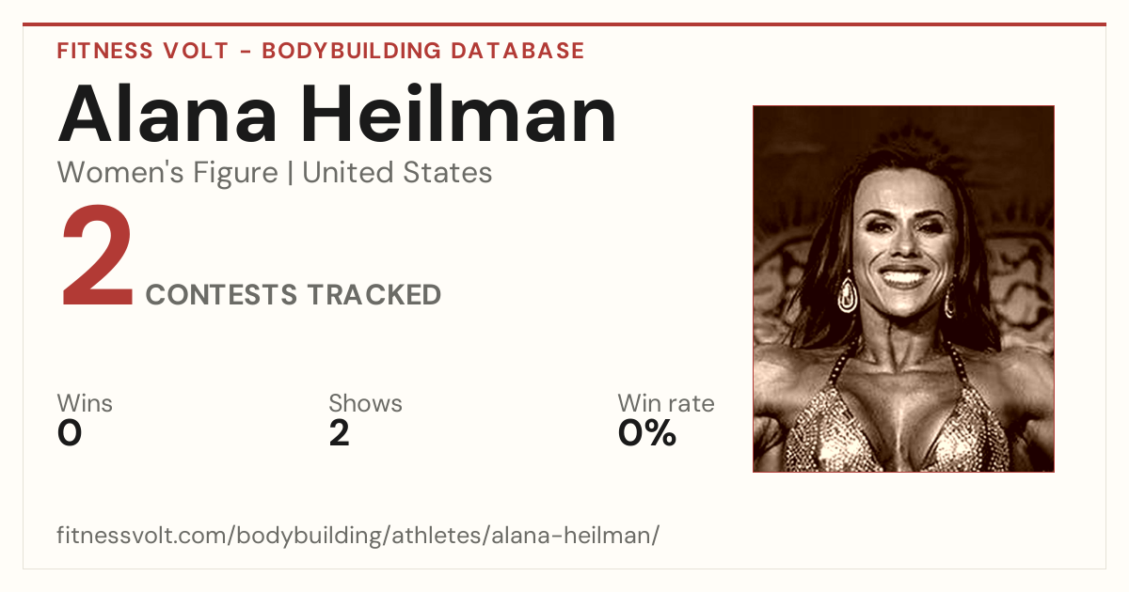Click the separator between Figure and United

tap(290, 173)
